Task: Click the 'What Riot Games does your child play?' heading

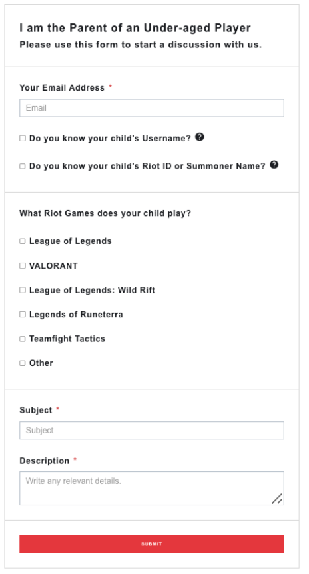Action: [x=105, y=213]
